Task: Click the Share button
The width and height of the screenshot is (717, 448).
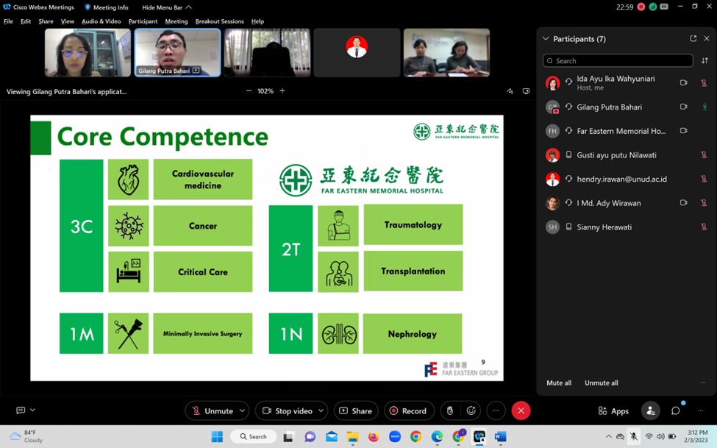Action: point(356,410)
